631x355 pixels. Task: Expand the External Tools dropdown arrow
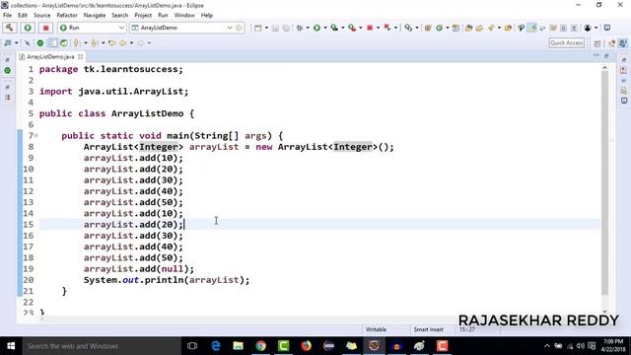[x=361, y=28]
